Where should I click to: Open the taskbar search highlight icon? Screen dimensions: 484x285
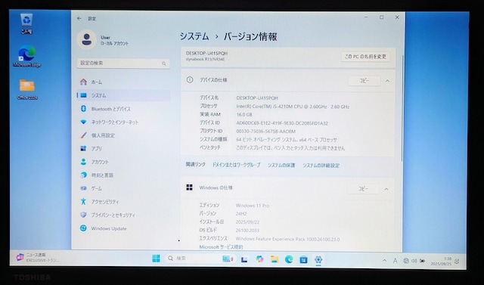click(x=228, y=259)
